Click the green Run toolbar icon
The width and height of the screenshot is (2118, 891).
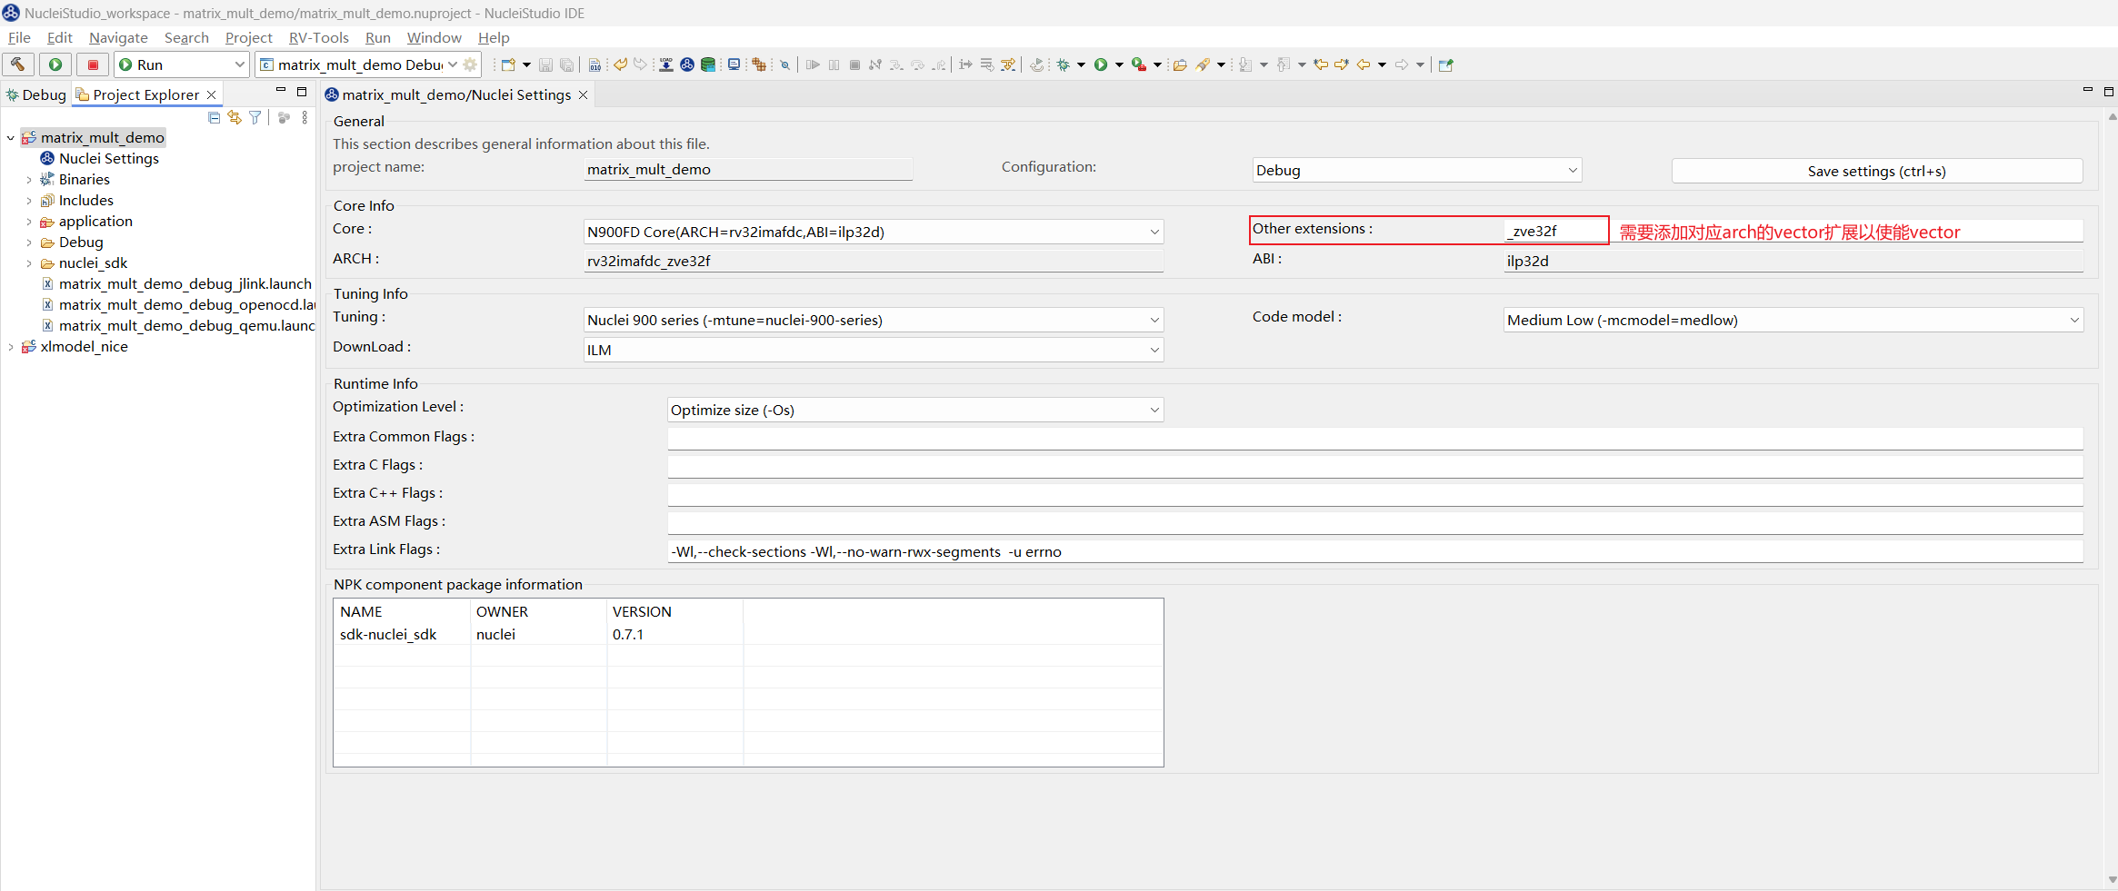(1101, 64)
